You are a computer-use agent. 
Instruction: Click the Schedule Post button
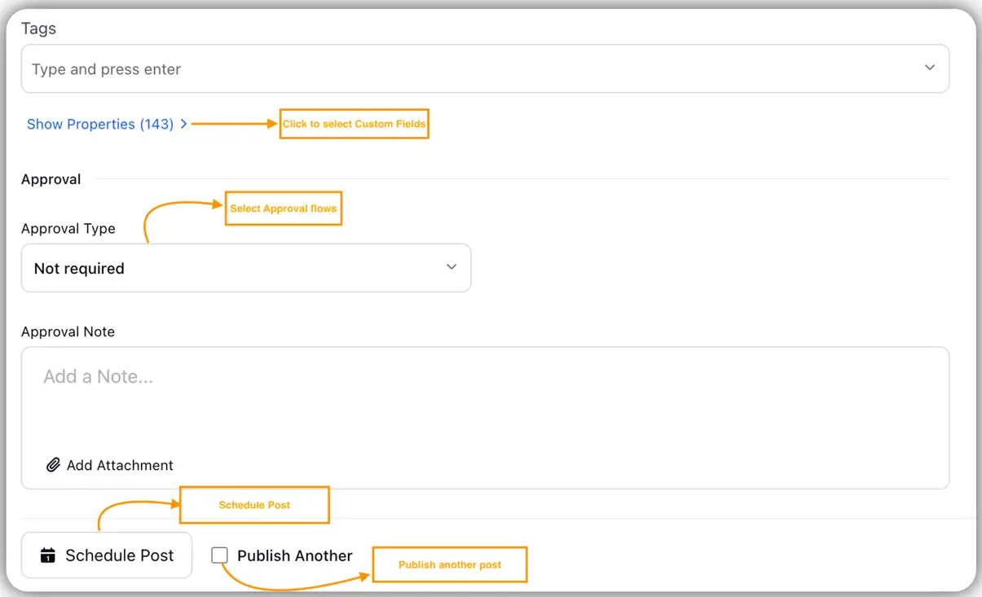coord(106,555)
